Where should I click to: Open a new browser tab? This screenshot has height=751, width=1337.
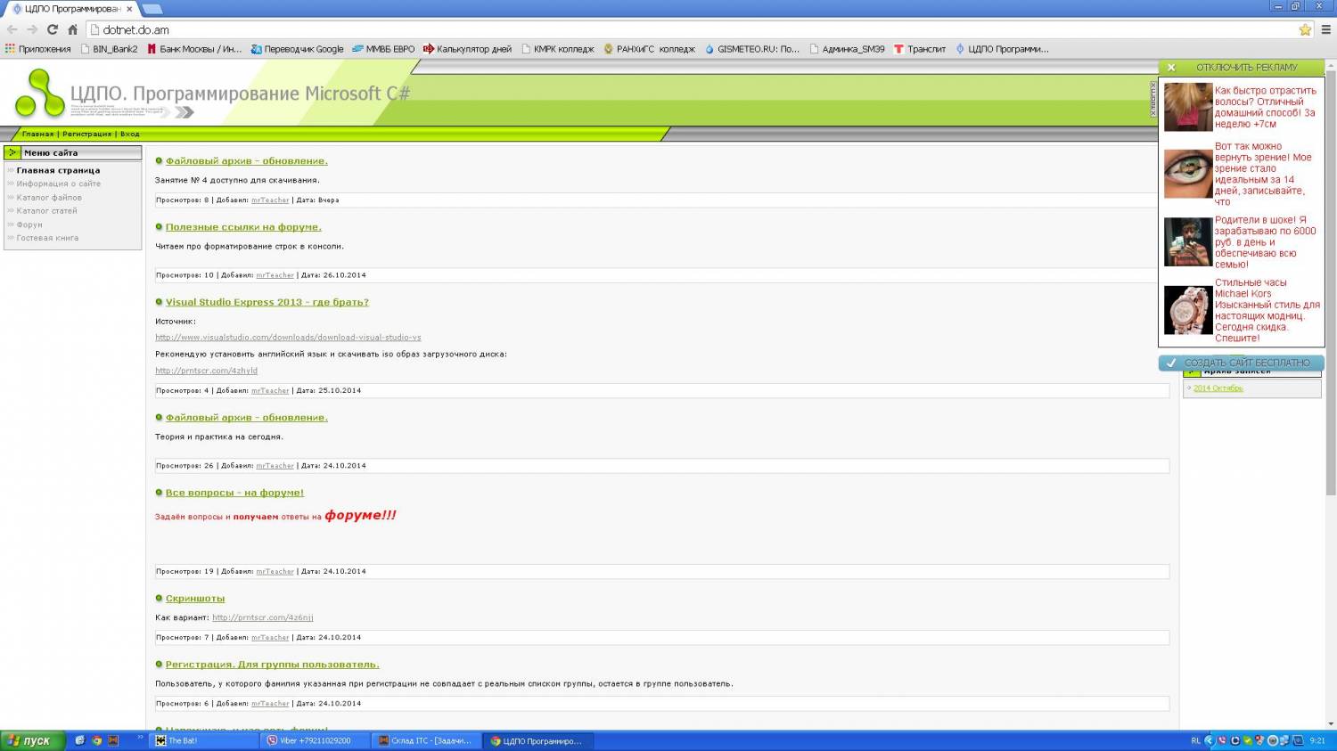pos(152,9)
